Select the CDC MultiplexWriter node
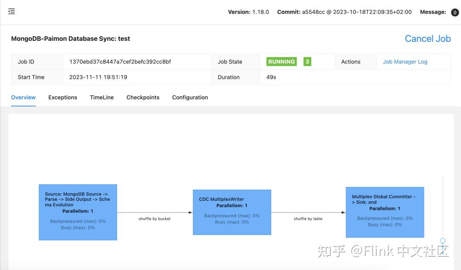Image resolution: width=461 pixels, height=270 pixels. pos(232,211)
